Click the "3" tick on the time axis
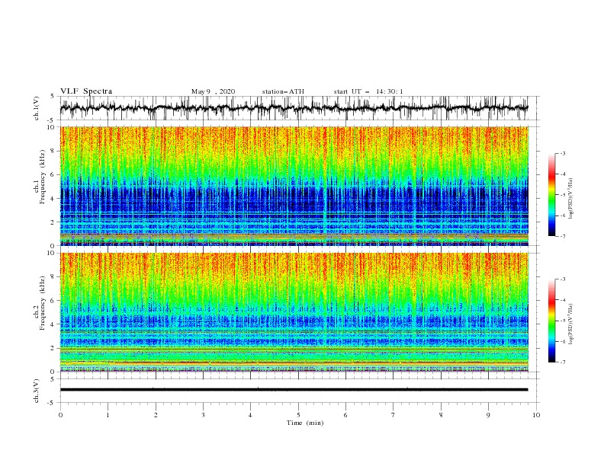This screenshot has height=466, width=604. point(203,415)
